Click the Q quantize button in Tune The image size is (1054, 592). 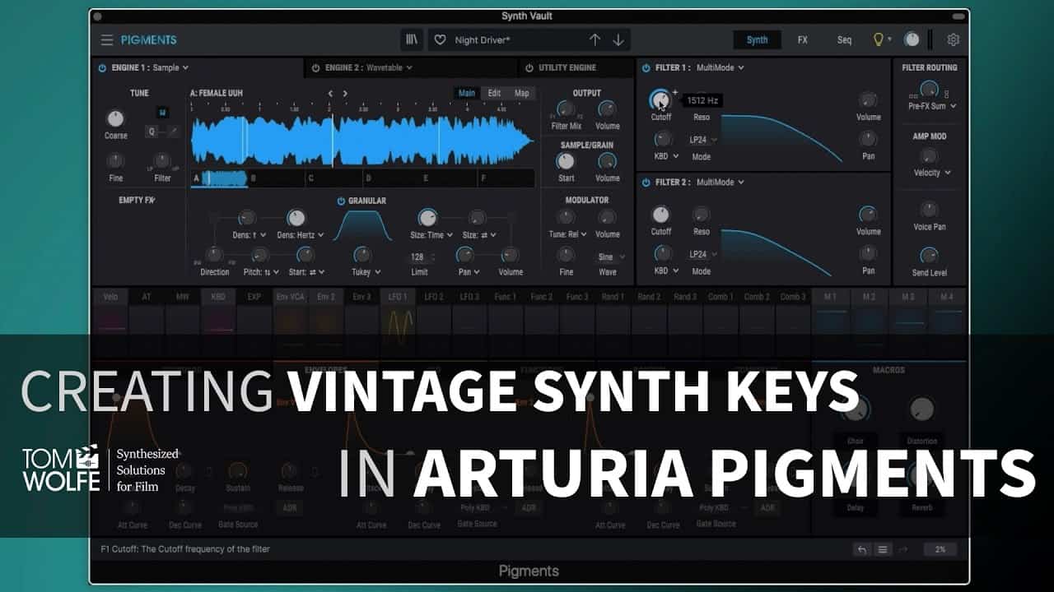(152, 132)
